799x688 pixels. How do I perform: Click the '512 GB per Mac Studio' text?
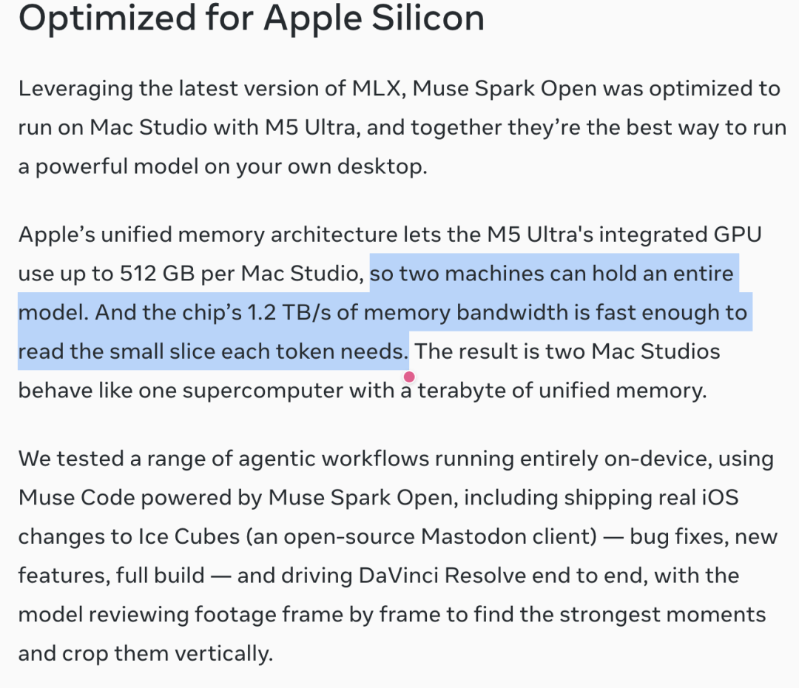(239, 274)
